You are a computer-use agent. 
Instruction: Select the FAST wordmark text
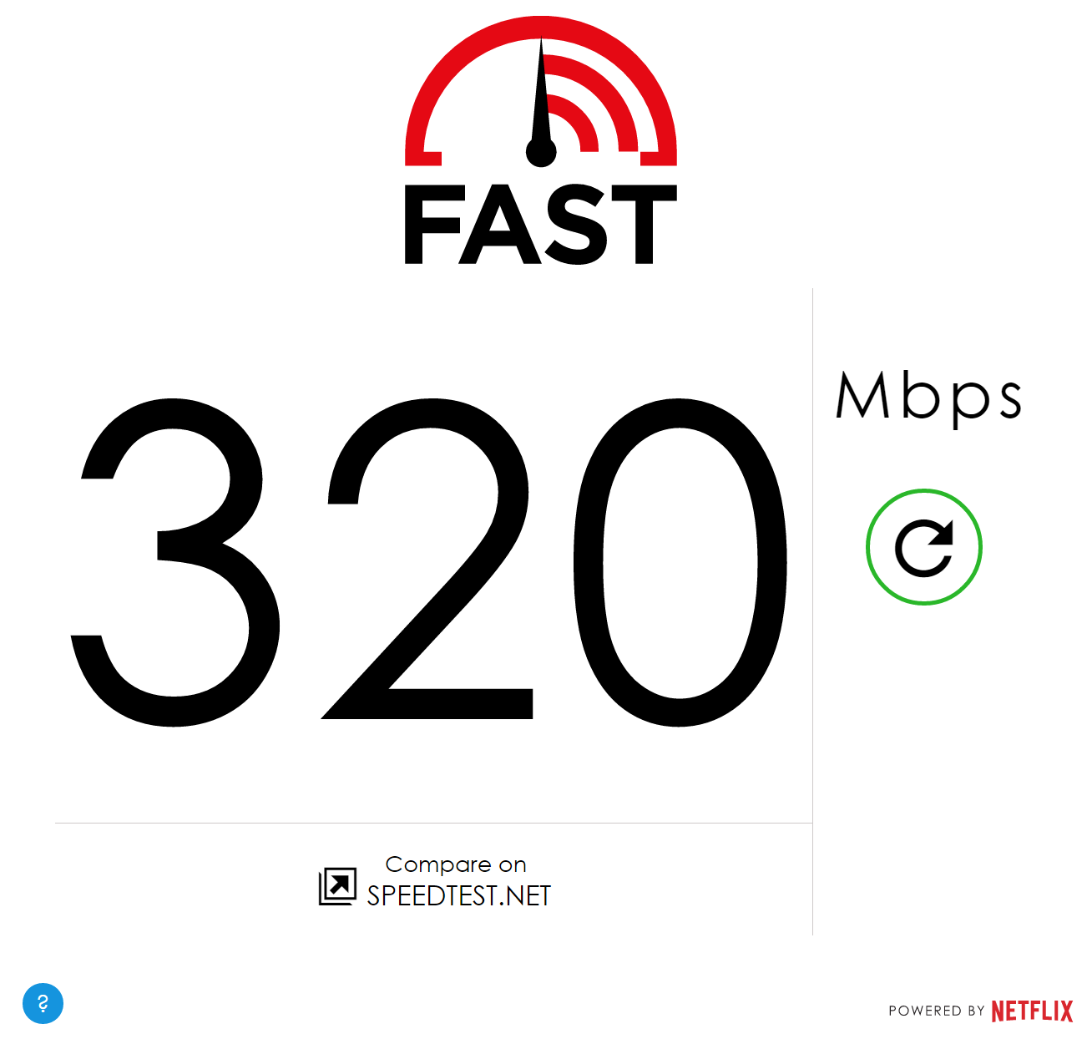541,225
